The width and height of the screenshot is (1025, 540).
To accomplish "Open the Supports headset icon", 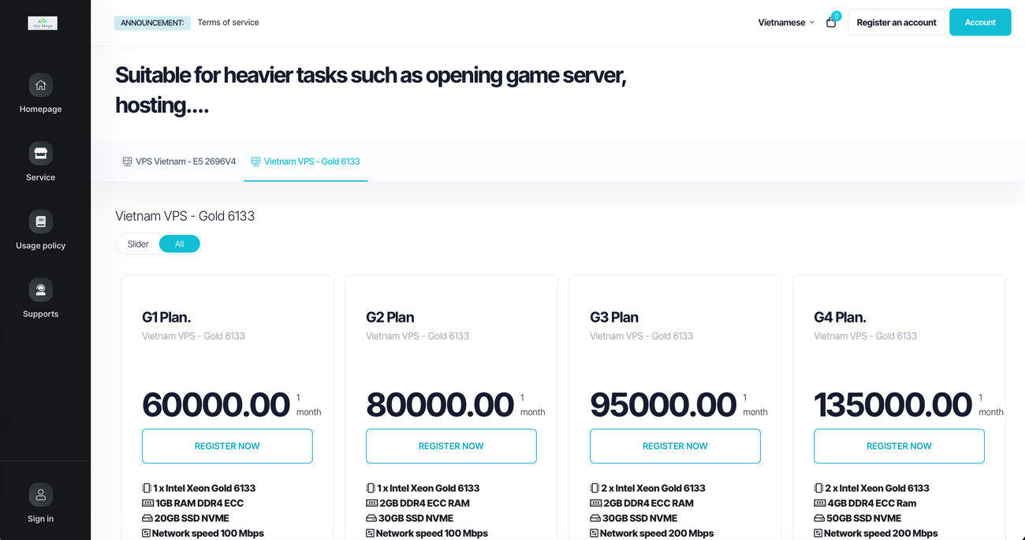I will point(41,290).
